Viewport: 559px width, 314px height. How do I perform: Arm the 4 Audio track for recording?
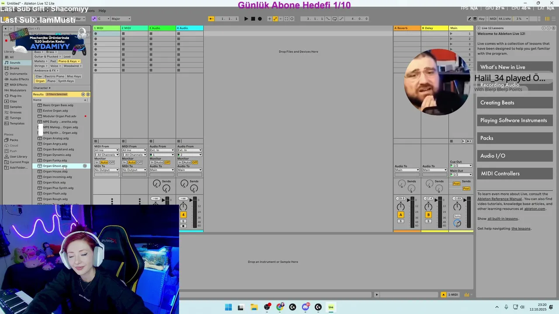pyautogui.click(x=183, y=226)
